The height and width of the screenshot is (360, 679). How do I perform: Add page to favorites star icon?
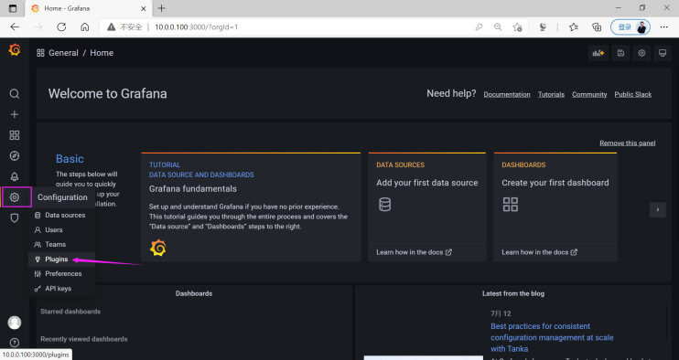517,27
